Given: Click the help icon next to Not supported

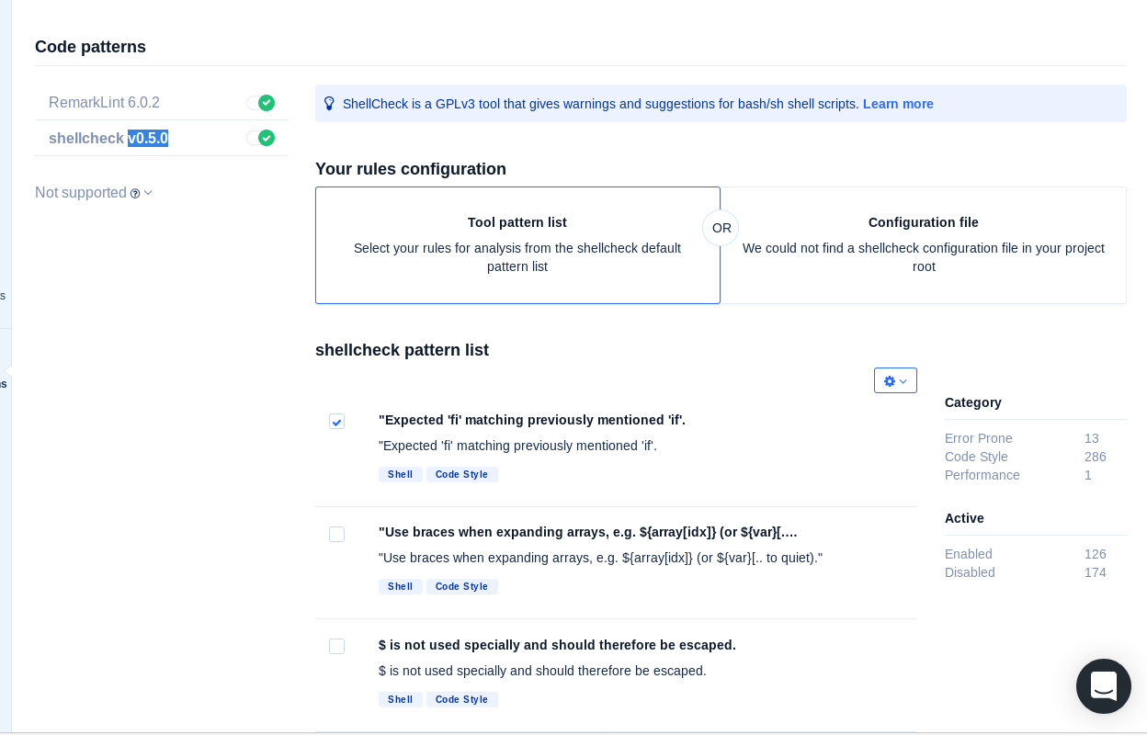Looking at the screenshot, I should (135, 194).
